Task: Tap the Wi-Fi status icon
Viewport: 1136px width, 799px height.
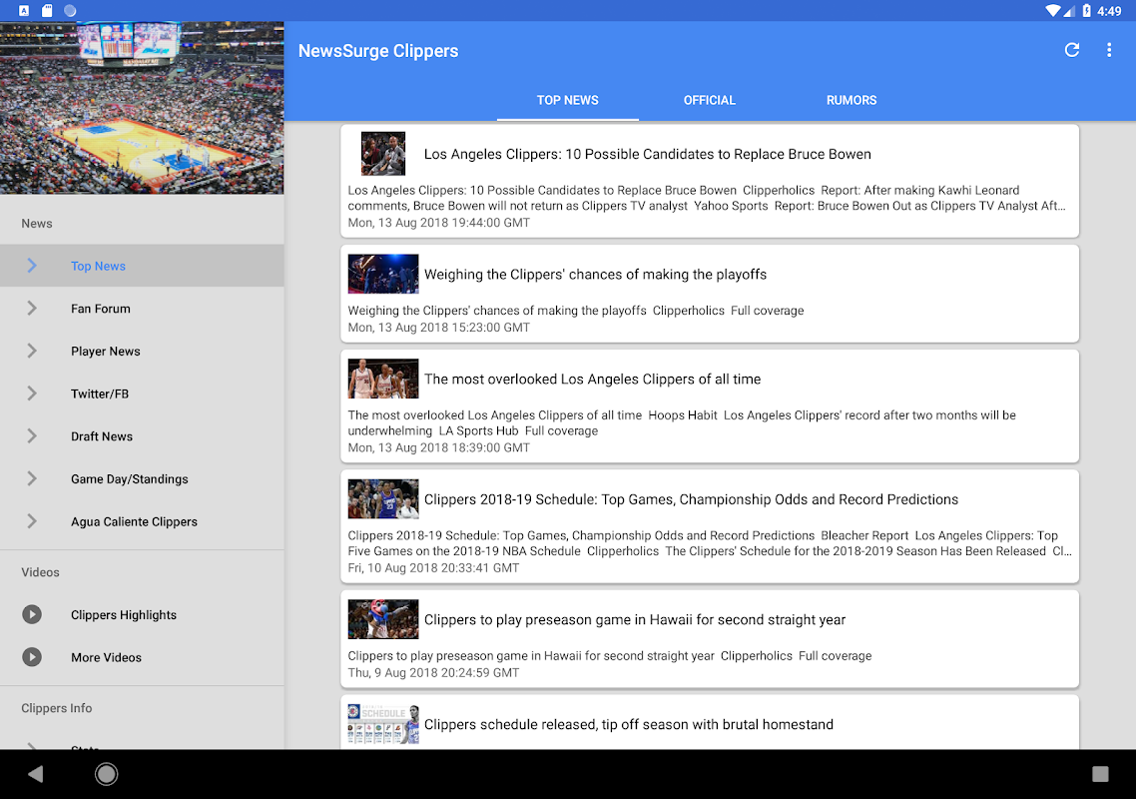Action: (1053, 11)
